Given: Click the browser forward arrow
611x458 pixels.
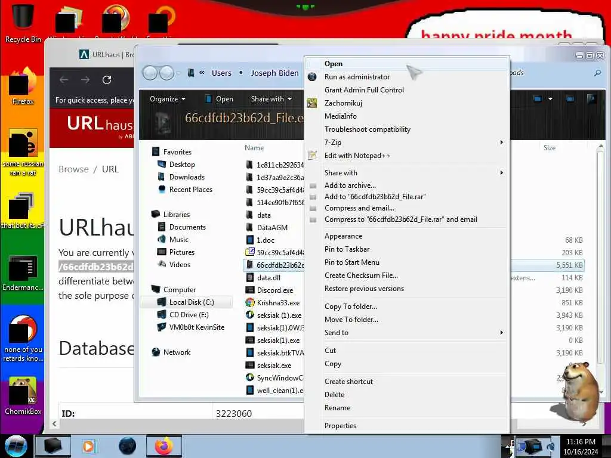Looking at the screenshot, I should 85,80.
